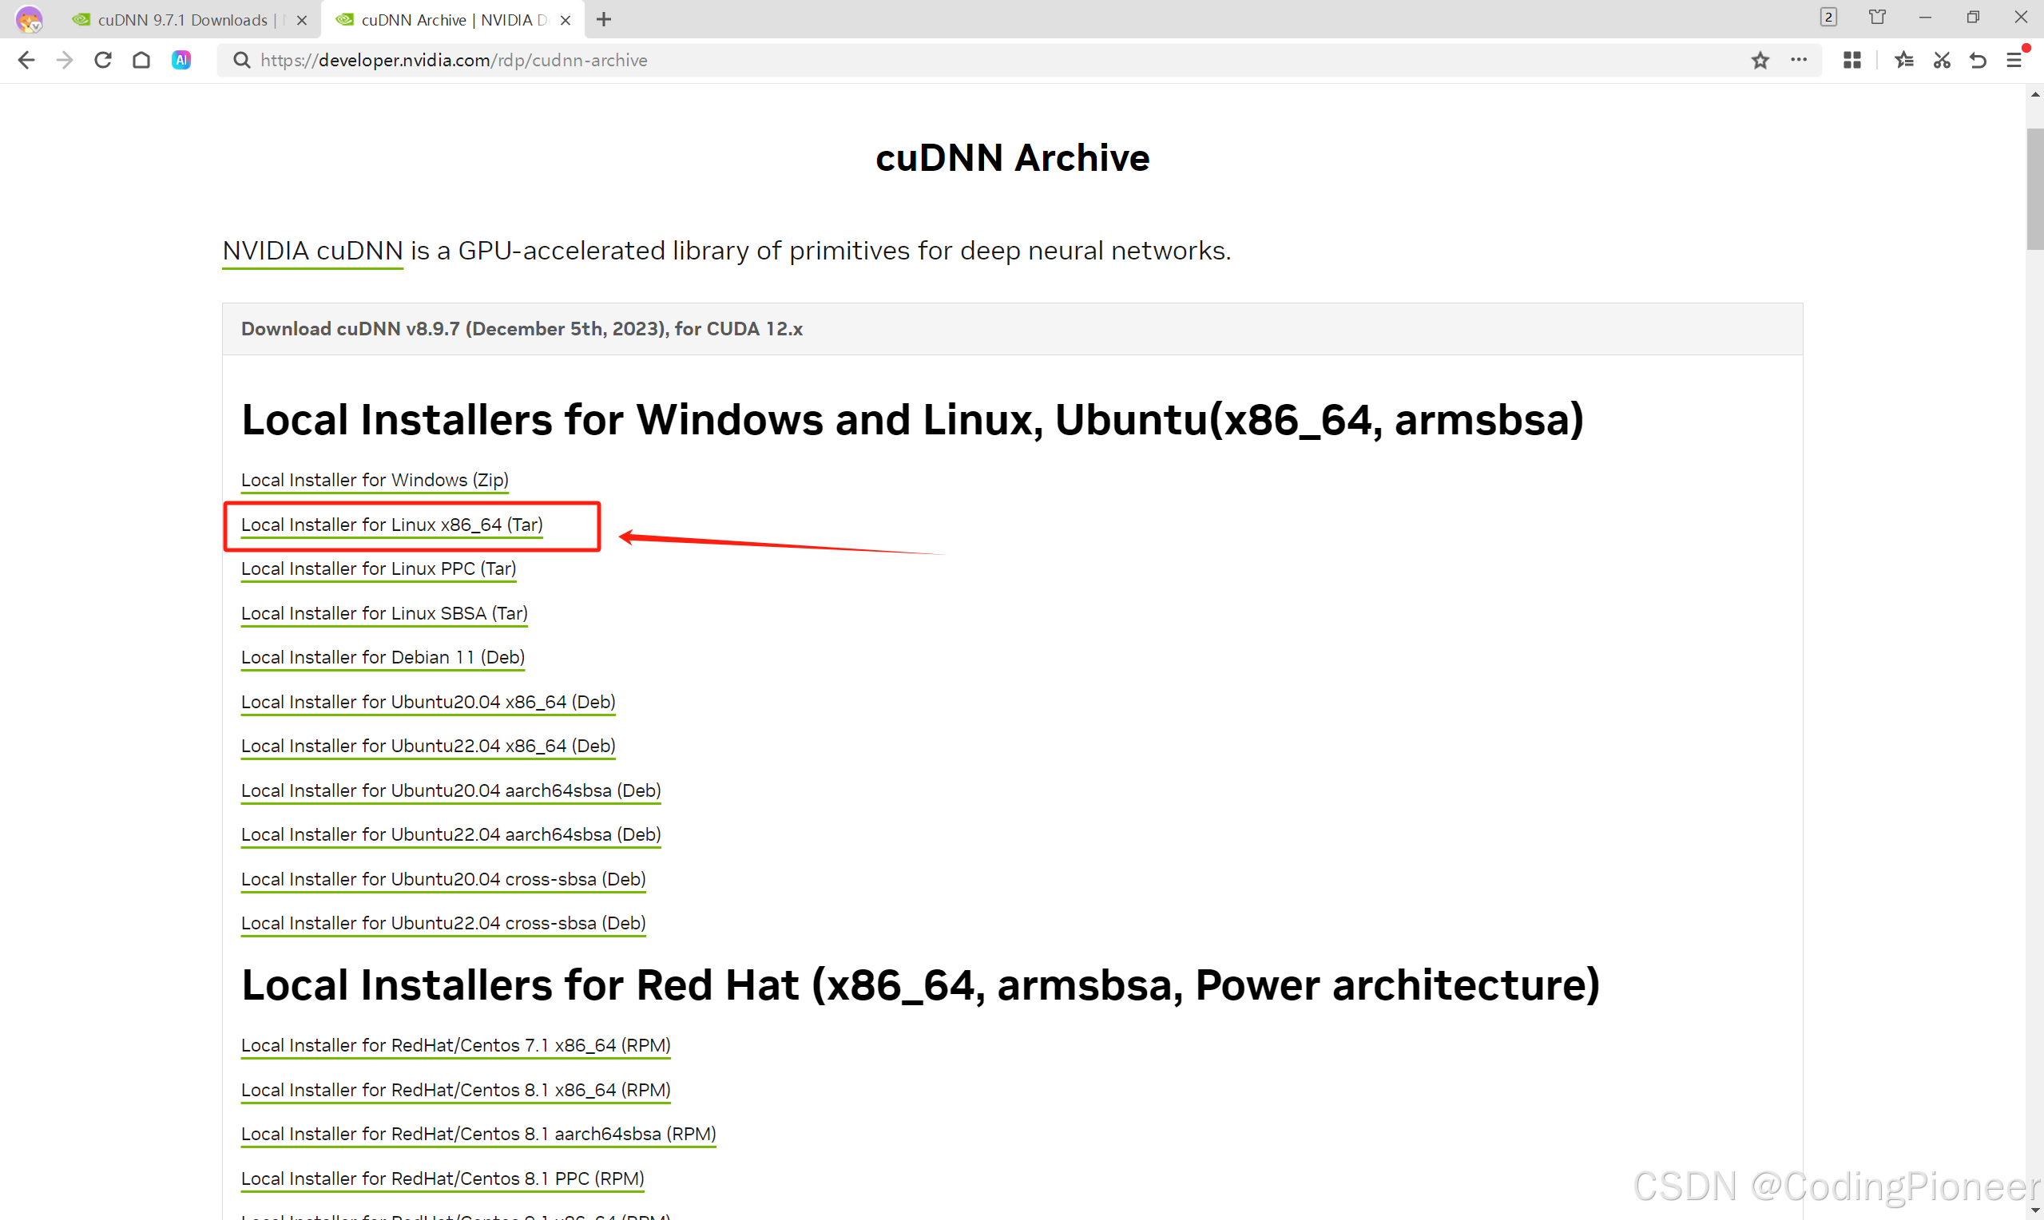Collapse the cuDNN v8.9.7 download section
Image resolution: width=2044 pixels, height=1220 pixels.
[x=522, y=329]
